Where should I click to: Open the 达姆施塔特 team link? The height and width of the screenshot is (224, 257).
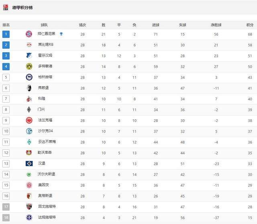[47, 217]
